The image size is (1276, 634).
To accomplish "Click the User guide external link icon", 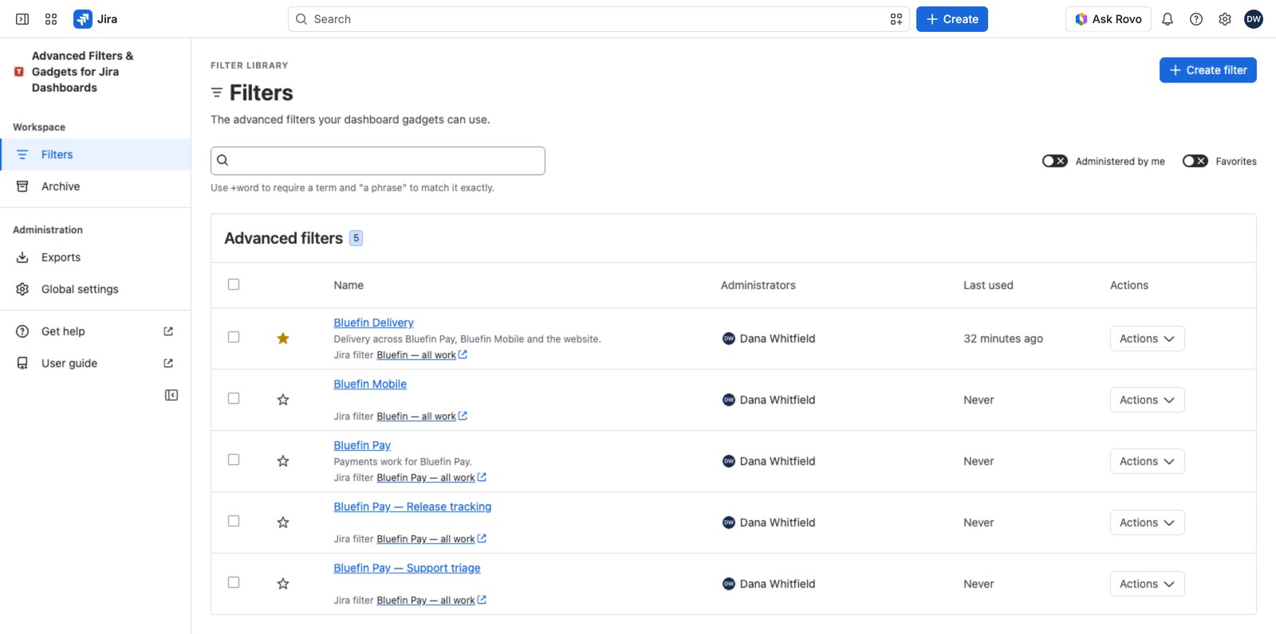I will point(168,363).
